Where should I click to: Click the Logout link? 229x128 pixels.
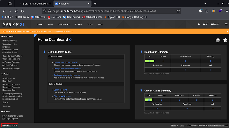215,24
